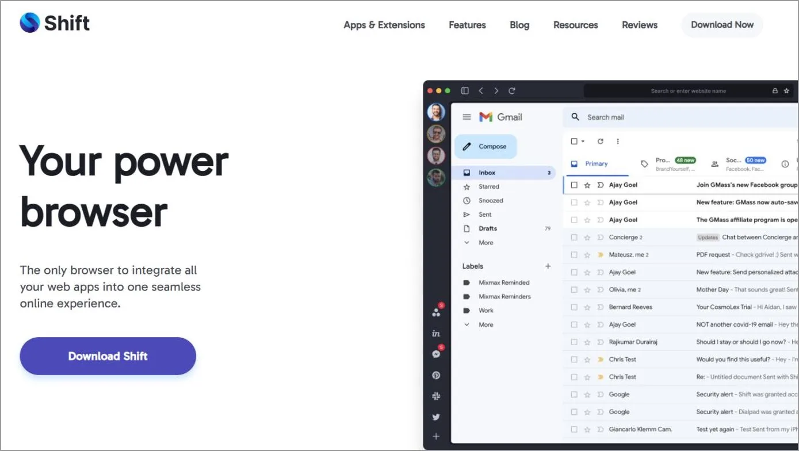Open 'NOT another covid-19 email' message
Screen dimensions: 799x451
click(681, 324)
